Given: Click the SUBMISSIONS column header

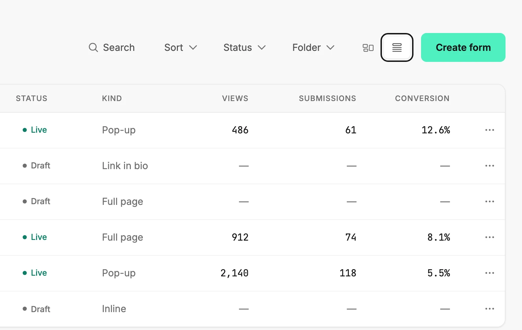Looking at the screenshot, I should click(328, 98).
